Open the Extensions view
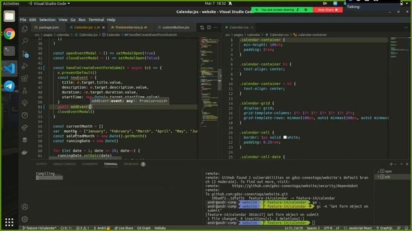Image resolution: width=412 pixels, height=231 pixels. tap(24, 78)
